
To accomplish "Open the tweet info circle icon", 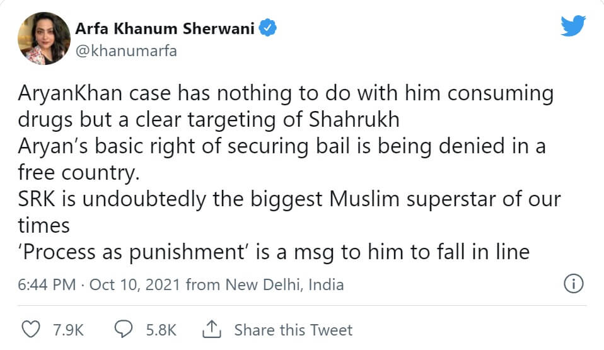I will [x=572, y=284].
